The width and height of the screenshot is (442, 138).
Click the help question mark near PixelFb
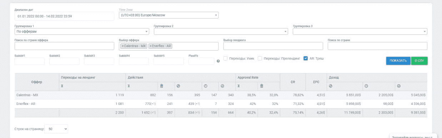[x=218, y=61]
